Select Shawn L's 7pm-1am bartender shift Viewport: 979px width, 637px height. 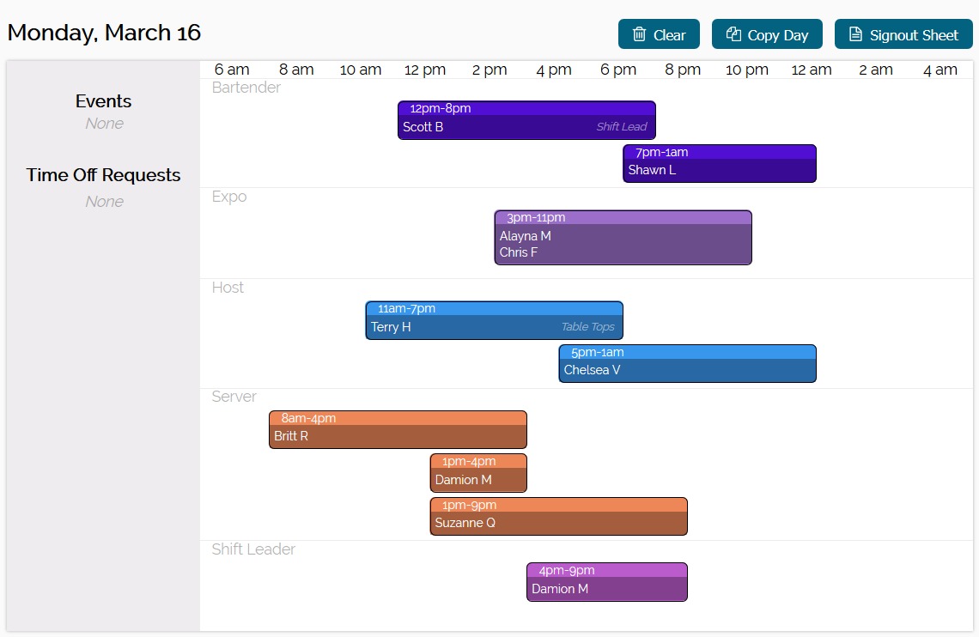pos(719,163)
